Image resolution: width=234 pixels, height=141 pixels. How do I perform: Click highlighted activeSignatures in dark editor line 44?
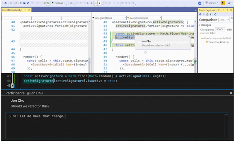coord(39,81)
